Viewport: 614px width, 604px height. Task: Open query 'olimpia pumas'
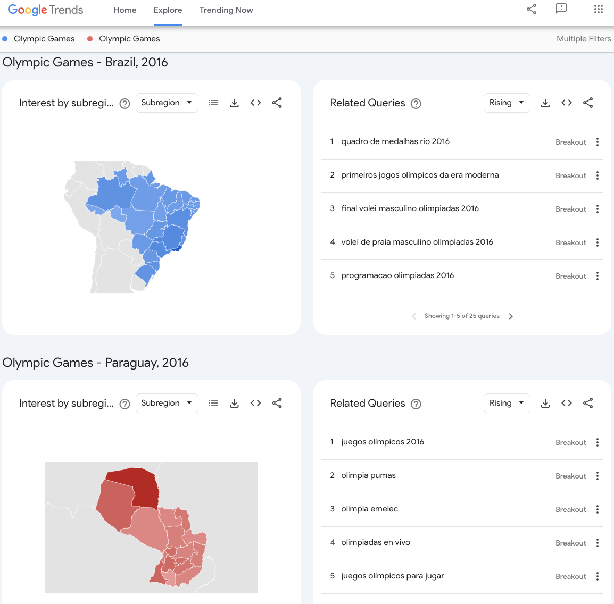pyautogui.click(x=369, y=476)
